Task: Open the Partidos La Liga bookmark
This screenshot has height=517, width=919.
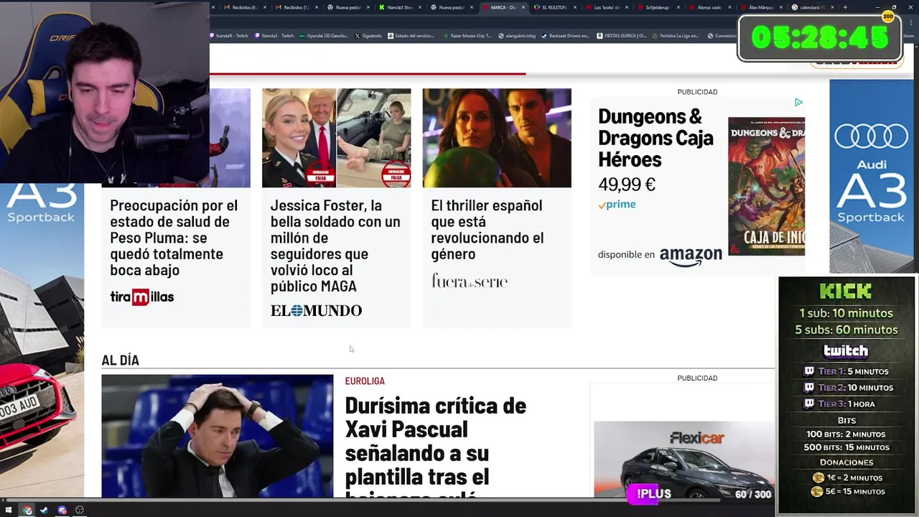Action: [x=676, y=35]
